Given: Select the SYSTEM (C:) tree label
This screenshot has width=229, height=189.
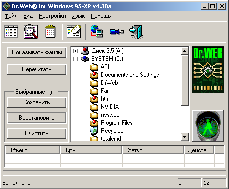Looking at the screenshot, I should coord(107,59).
